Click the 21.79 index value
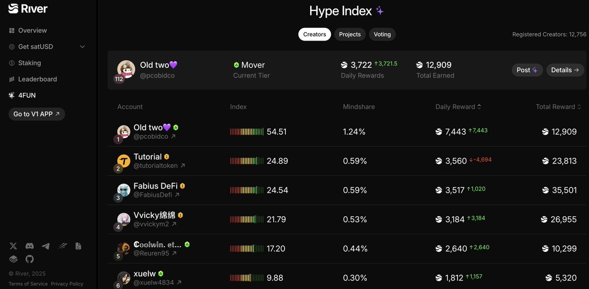589x289 pixels. click(x=276, y=219)
